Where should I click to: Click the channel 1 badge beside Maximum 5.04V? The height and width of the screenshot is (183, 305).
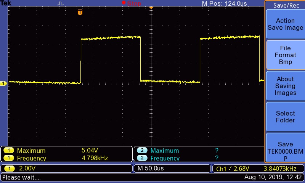pos(8,151)
